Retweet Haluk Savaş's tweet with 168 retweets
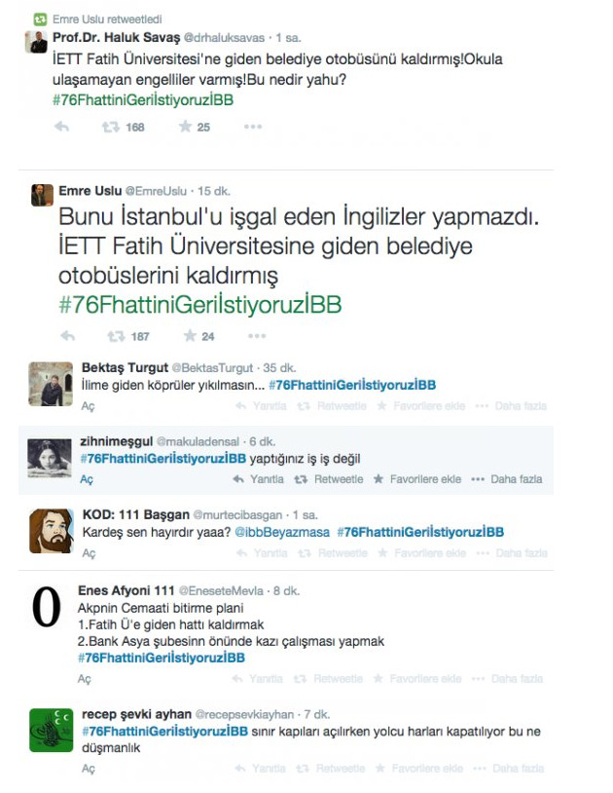The height and width of the screenshot is (793, 613). [110, 127]
